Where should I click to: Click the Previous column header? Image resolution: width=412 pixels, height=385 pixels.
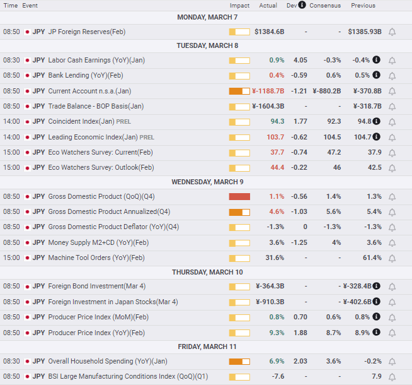pos(363,6)
